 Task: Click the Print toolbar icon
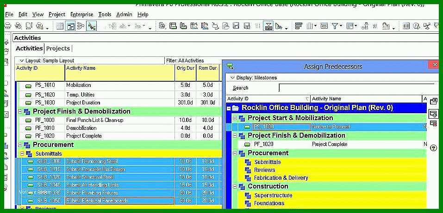click(7, 26)
